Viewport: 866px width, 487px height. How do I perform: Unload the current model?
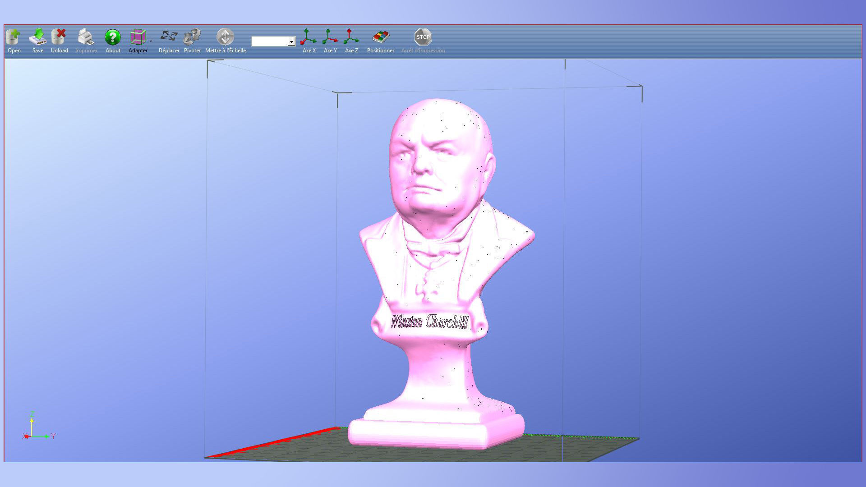tap(59, 37)
